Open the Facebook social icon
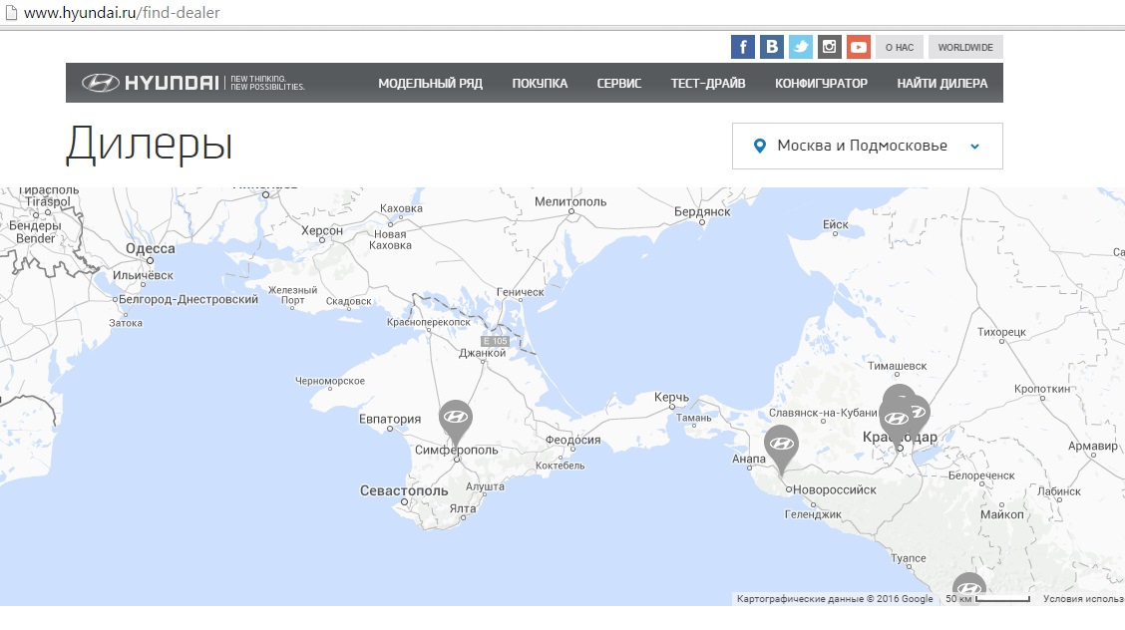 [742, 47]
